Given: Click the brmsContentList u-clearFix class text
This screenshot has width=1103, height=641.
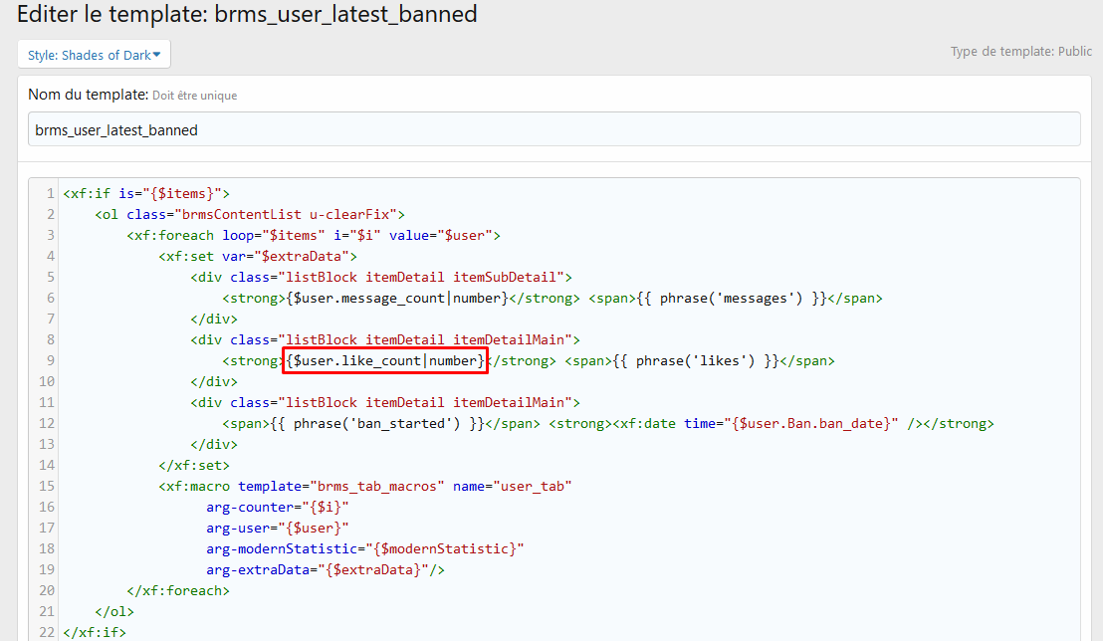Looking at the screenshot, I should click(287, 214).
